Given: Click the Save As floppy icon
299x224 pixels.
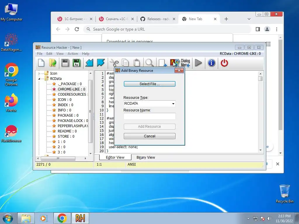Looking at the screenshot, I should [77, 63].
